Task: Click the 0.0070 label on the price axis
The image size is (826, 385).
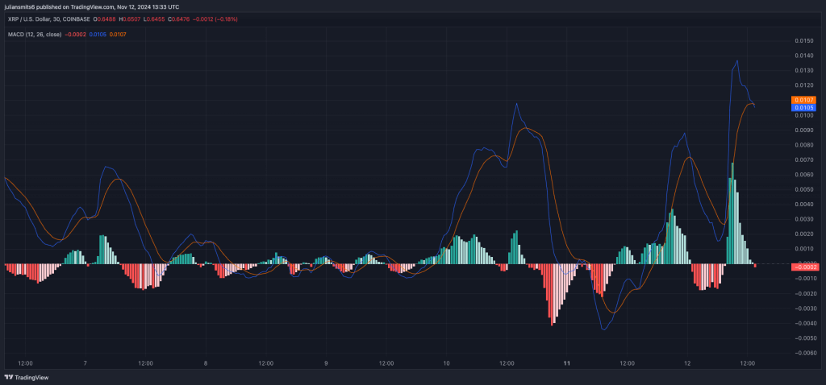Action: [804, 159]
